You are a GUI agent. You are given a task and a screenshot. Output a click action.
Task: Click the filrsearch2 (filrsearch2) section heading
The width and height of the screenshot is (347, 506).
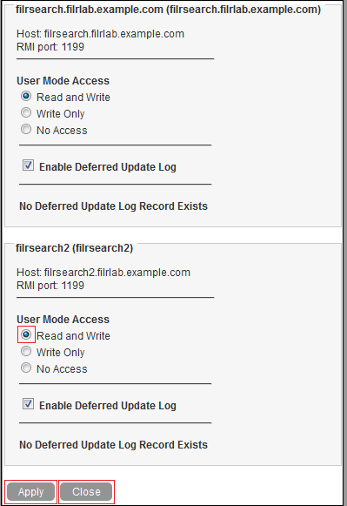tap(75, 248)
